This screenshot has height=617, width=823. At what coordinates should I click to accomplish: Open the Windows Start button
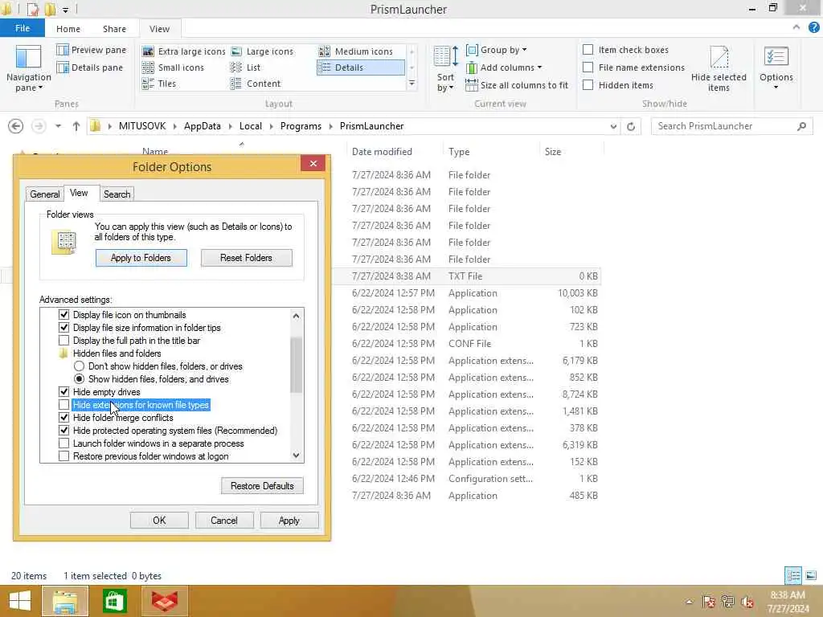[20, 601]
